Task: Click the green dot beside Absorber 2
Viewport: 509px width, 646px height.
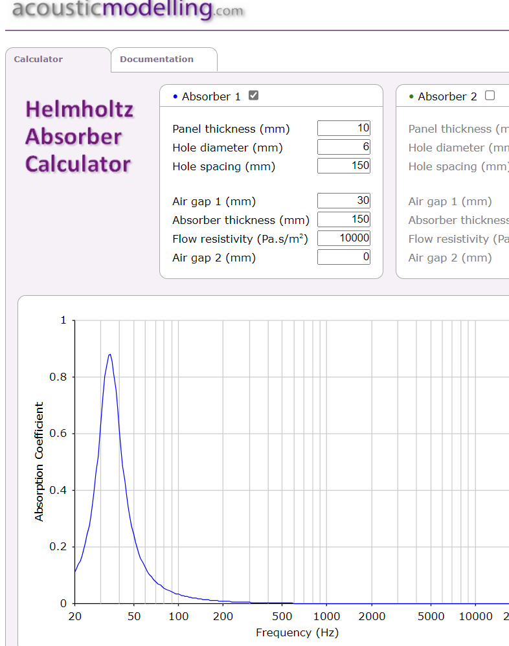Action: coord(411,97)
